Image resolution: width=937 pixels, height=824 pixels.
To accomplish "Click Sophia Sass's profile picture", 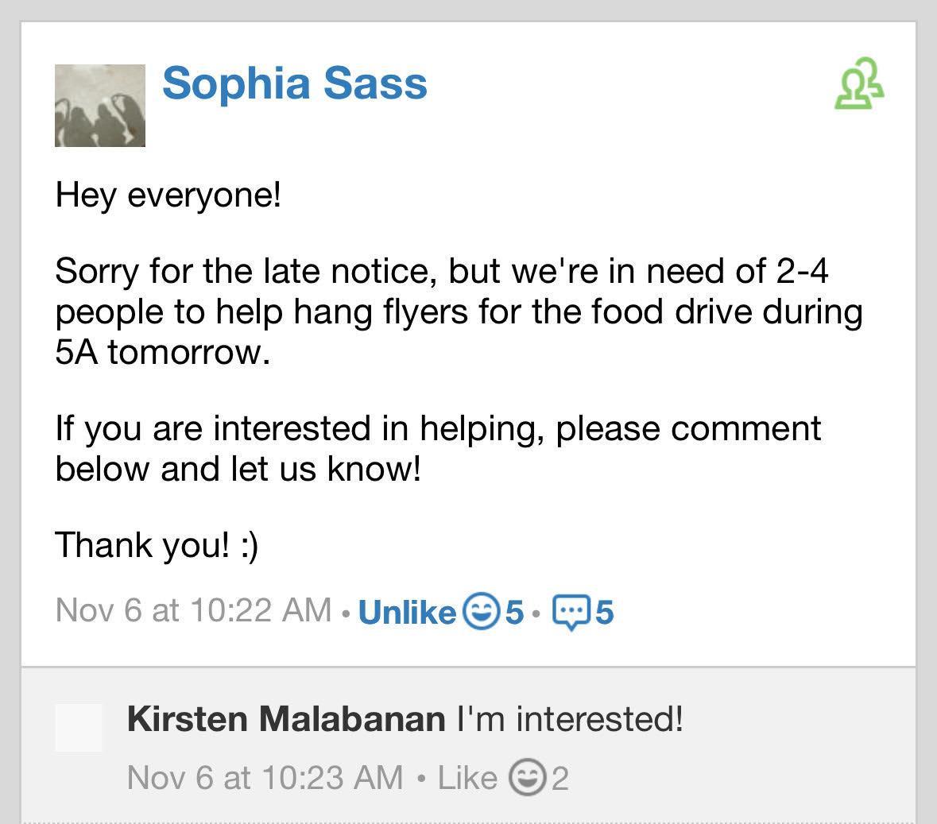I will [x=100, y=106].
